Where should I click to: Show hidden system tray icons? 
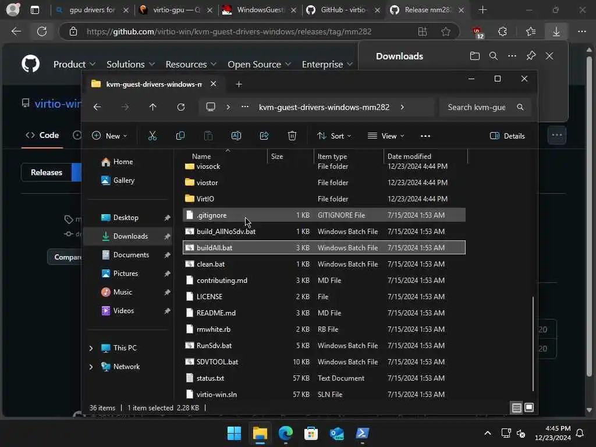pos(488,433)
